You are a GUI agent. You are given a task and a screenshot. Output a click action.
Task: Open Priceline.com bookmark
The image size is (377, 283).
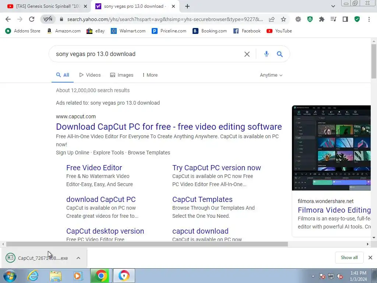click(169, 31)
